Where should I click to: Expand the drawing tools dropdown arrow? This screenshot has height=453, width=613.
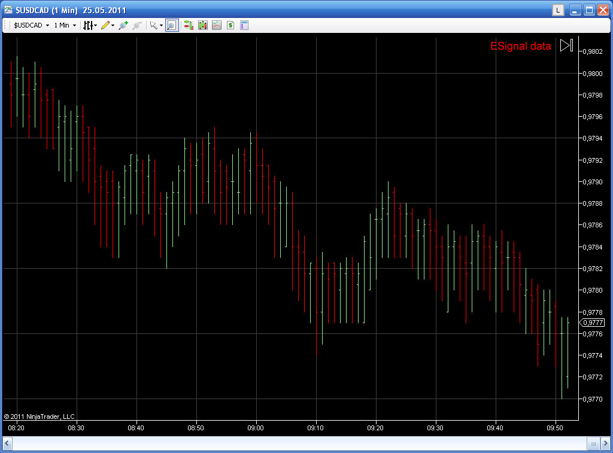click(113, 25)
